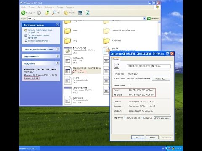
Task: Select the IO.SYS file icon
Action: click(x=68, y=81)
